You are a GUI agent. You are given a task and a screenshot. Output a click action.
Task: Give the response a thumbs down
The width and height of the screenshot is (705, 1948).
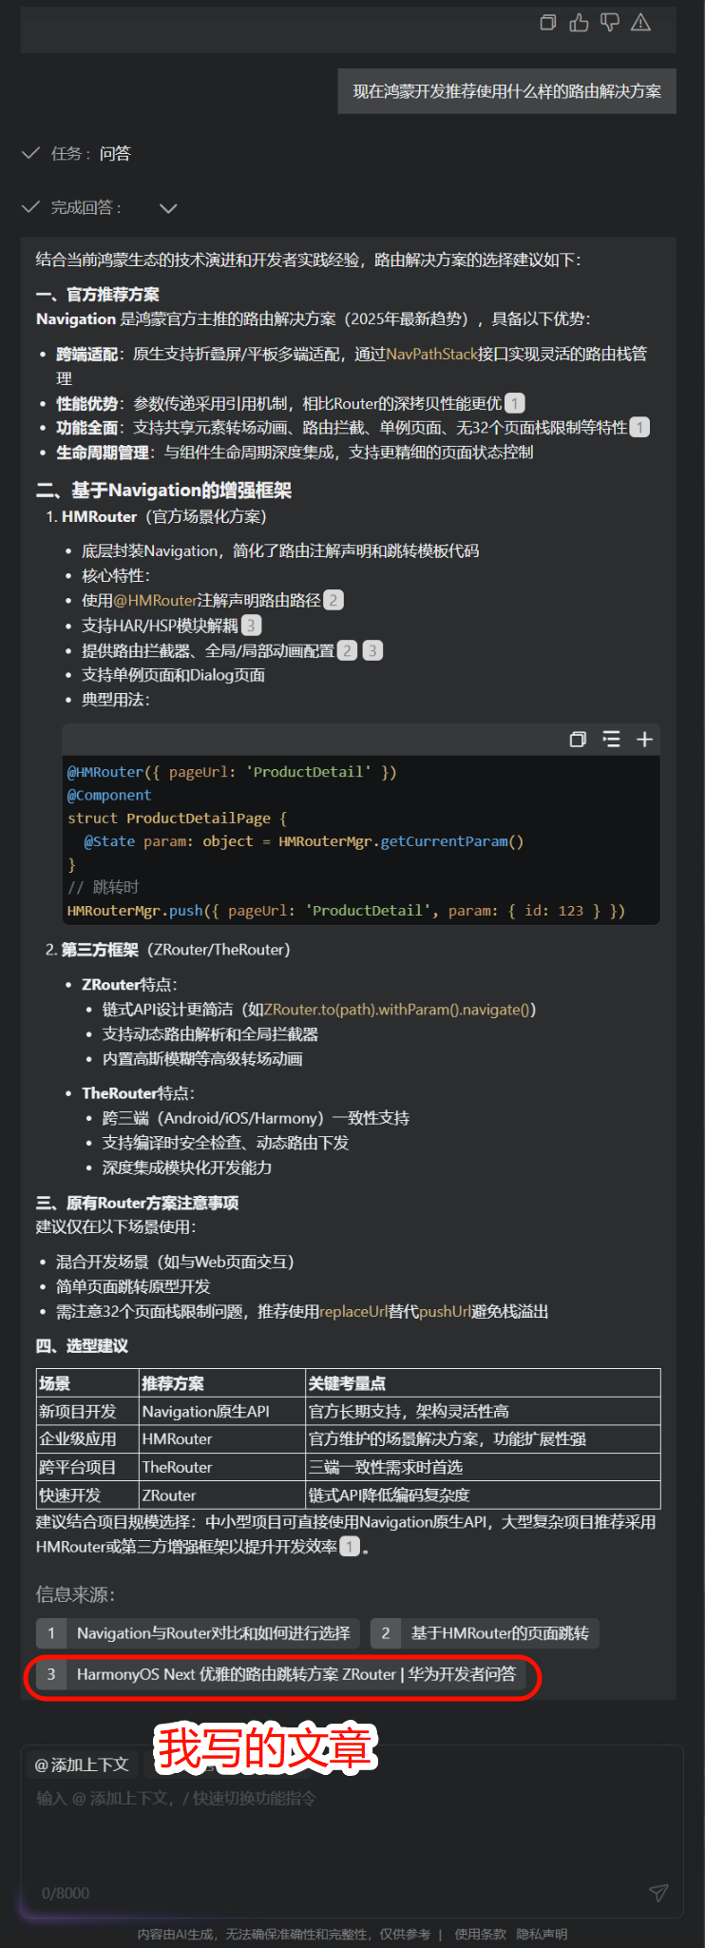point(610,23)
